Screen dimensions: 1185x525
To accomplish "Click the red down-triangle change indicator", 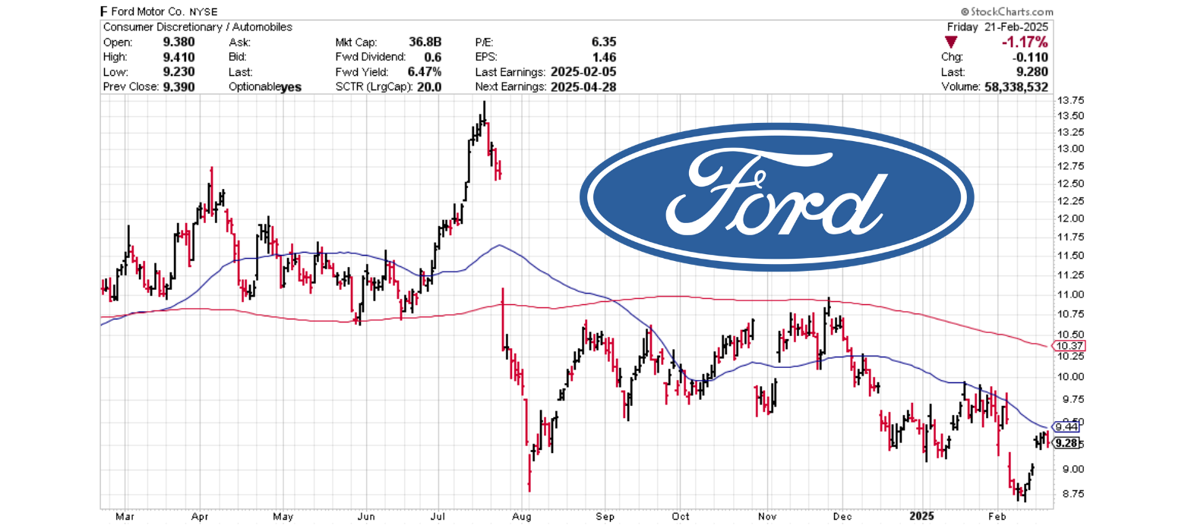I will [x=951, y=42].
